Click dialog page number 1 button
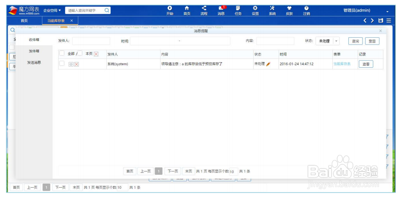The height and width of the screenshot is (198, 401). pos(159,171)
